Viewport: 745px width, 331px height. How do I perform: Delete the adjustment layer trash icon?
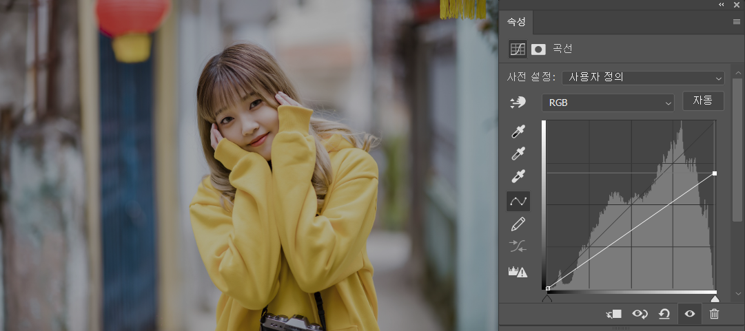(714, 314)
